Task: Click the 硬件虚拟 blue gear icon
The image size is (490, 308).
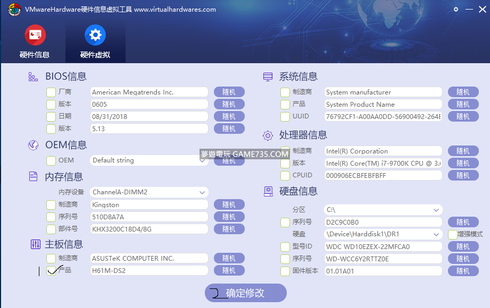Action: pyautogui.click(x=95, y=35)
